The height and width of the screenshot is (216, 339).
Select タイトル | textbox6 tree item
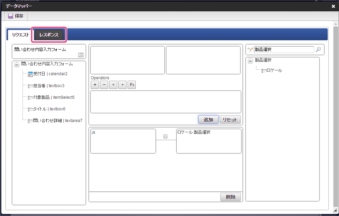pos(49,109)
